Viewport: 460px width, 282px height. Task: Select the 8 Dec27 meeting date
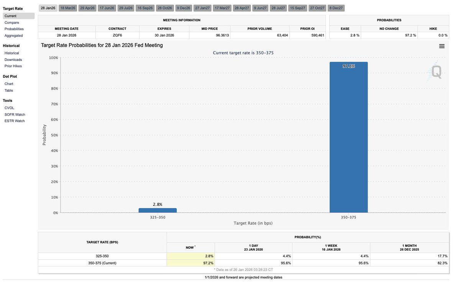[336, 8]
